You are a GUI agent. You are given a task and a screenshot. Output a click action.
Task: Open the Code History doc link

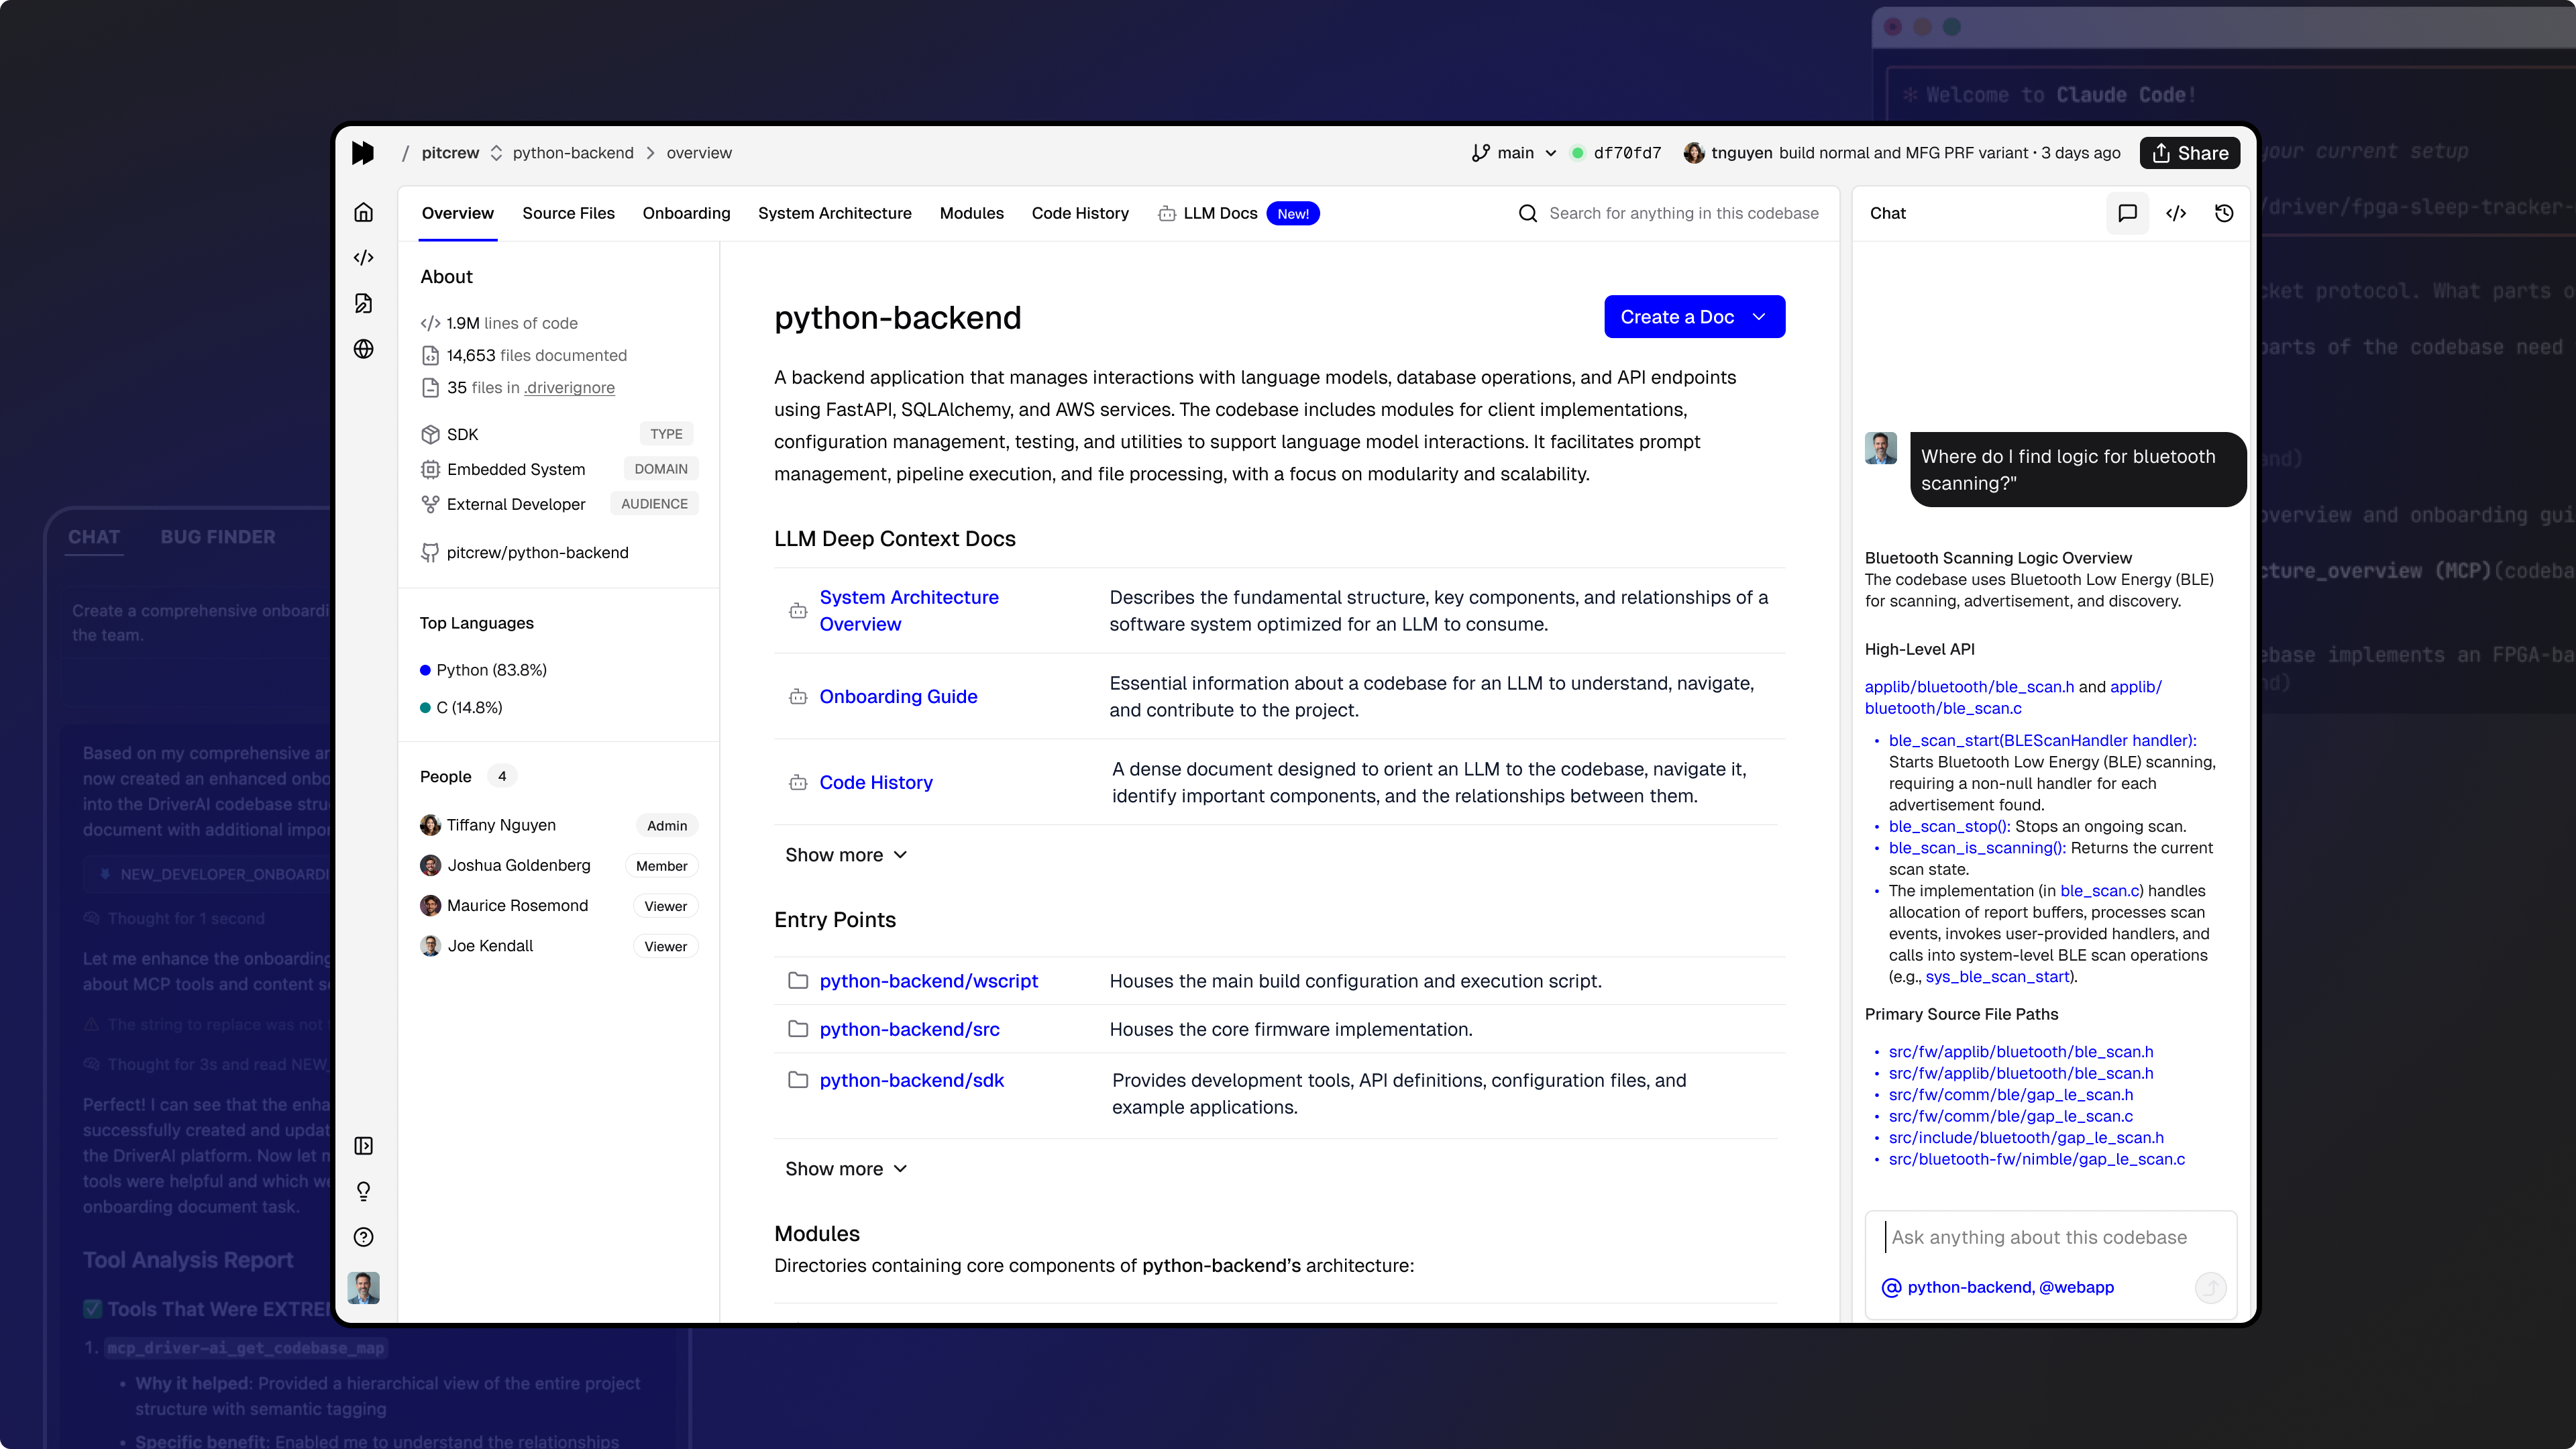pos(875,782)
